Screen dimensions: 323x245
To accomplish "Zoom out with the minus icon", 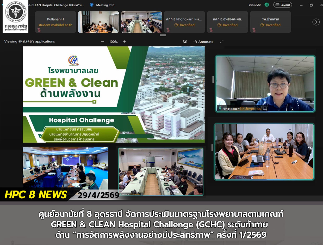I will 103,42.
